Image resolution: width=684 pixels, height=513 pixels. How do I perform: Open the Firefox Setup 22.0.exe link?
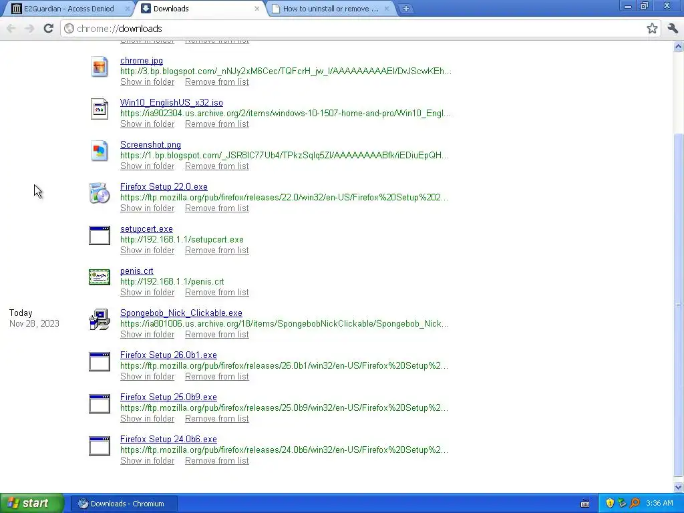(x=164, y=187)
